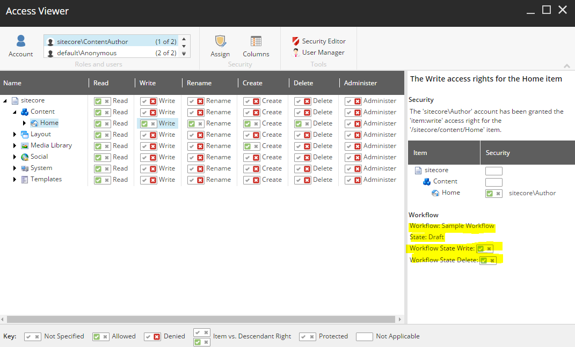Collapse the sitecore tree node

5,100
